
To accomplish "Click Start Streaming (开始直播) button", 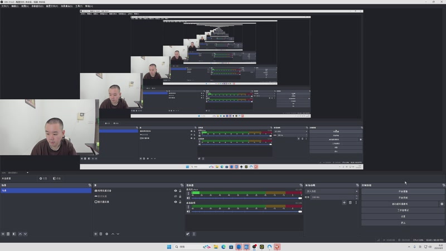I will (x=403, y=191).
